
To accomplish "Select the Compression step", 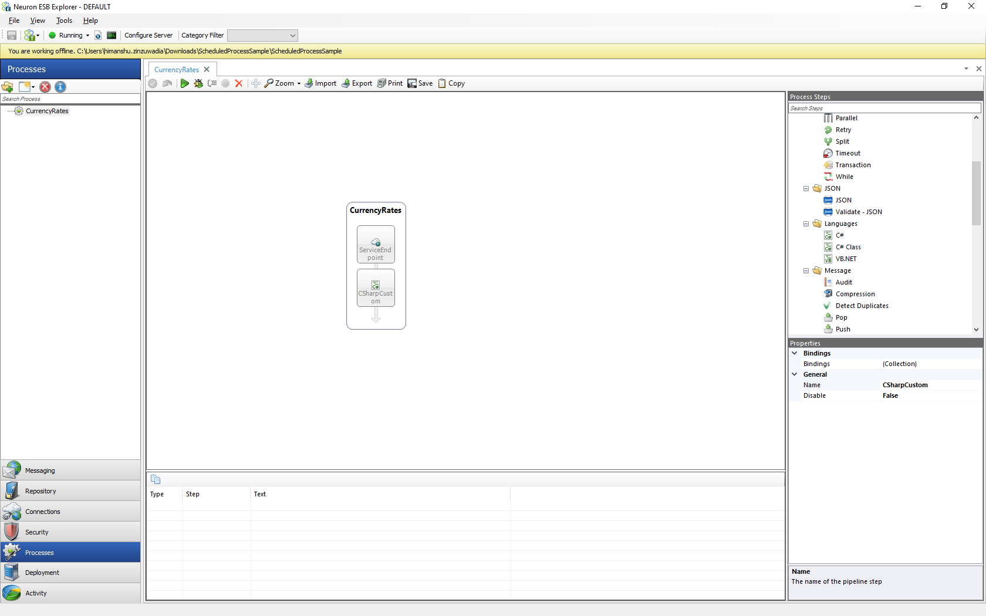I will point(855,294).
